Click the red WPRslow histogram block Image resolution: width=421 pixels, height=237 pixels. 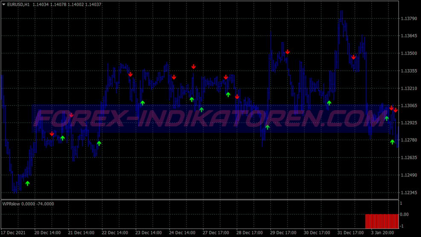pos(382,221)
